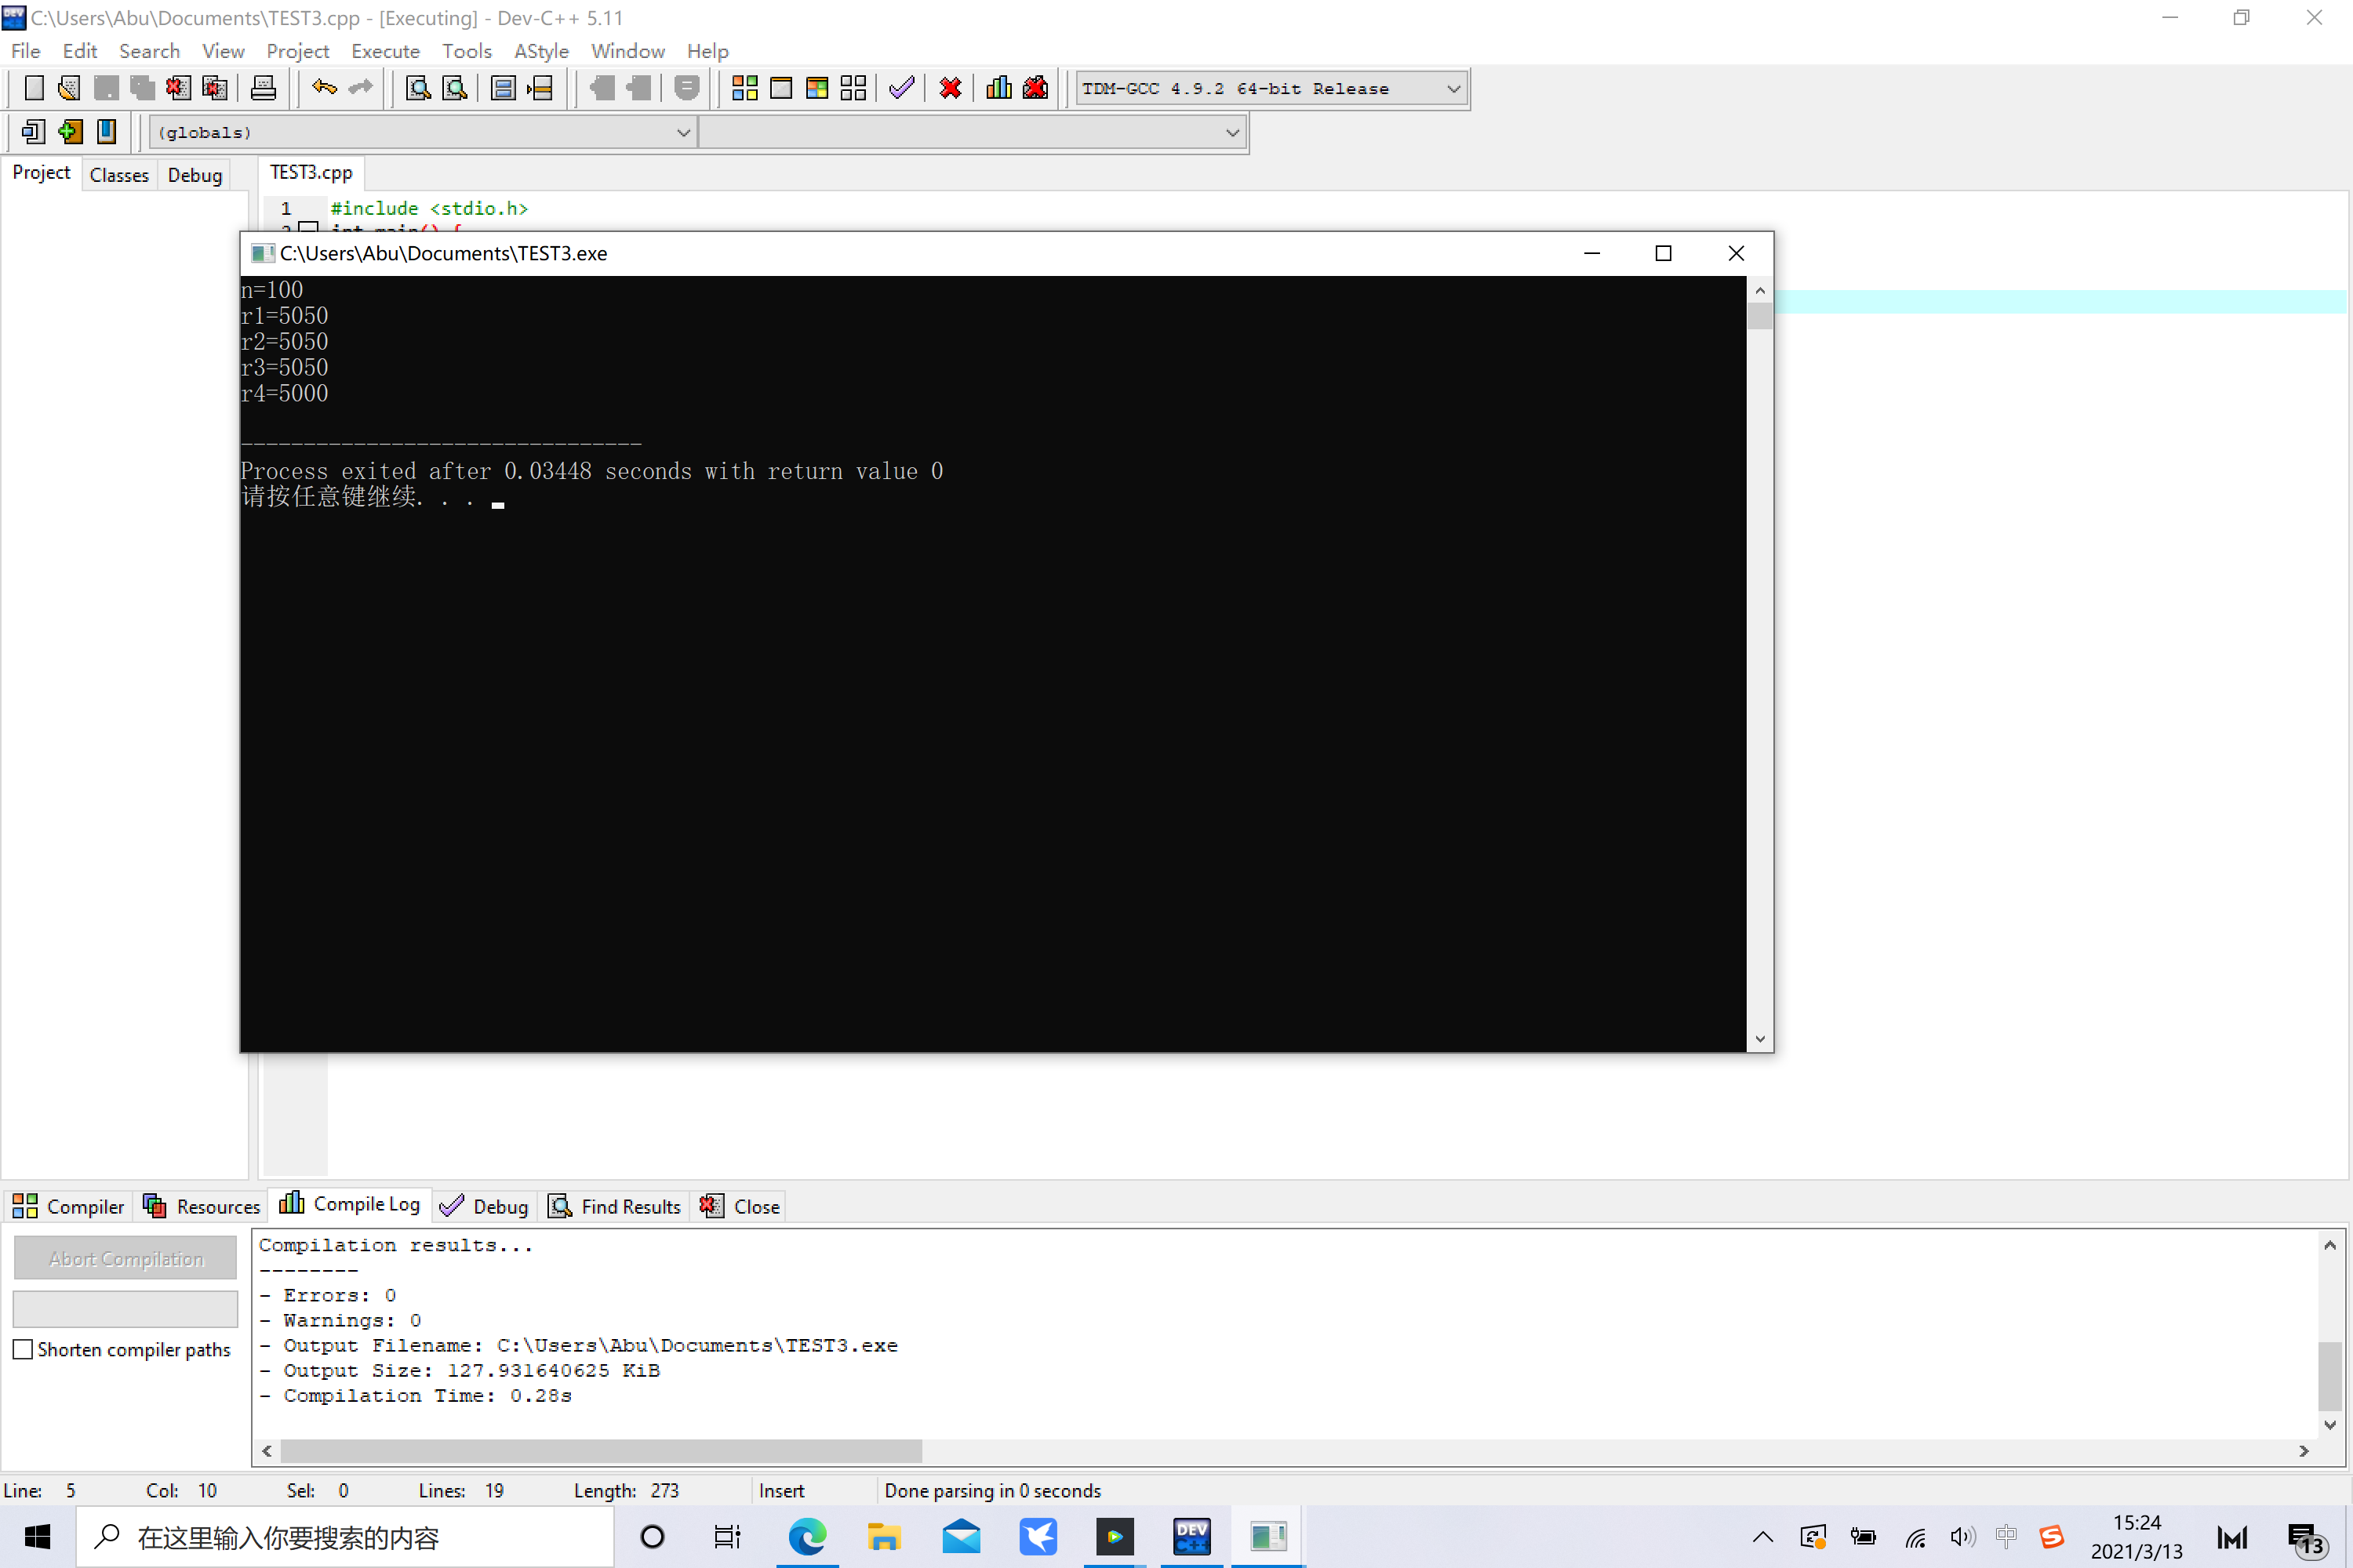Switch to the Classes tab
This screenshot has width=2353, height=1568.
pyautogui.click(x=119, y=175)
